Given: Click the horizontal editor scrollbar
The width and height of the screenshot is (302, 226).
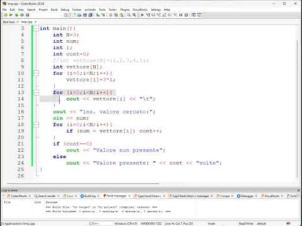Looking at the screenshot, I should pos(83,183).
